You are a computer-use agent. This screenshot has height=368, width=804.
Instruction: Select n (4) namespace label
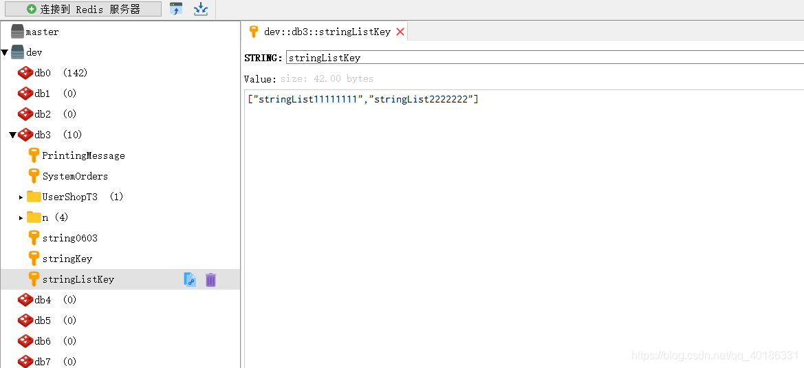tap(55, 217)
